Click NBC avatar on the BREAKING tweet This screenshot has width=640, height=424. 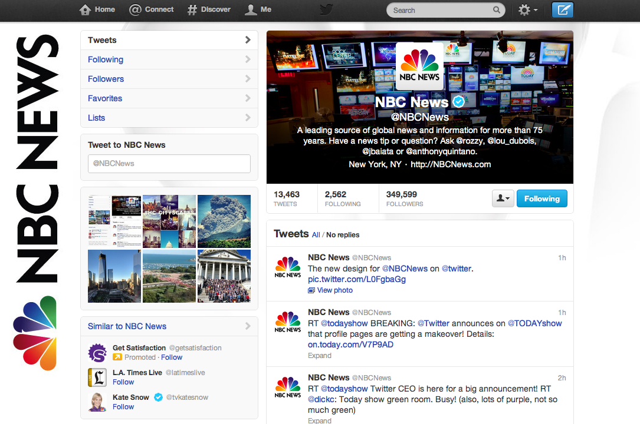pyautogui.click(x=288, y=322)
